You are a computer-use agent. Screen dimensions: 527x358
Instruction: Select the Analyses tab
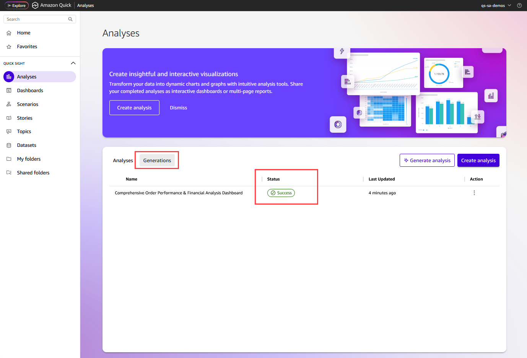tap(123, 160)
